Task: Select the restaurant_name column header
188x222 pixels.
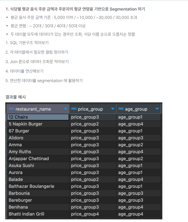Action: point(38,109)
